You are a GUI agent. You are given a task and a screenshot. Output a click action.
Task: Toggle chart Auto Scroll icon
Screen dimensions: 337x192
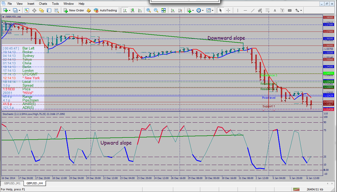click(173, 10)
